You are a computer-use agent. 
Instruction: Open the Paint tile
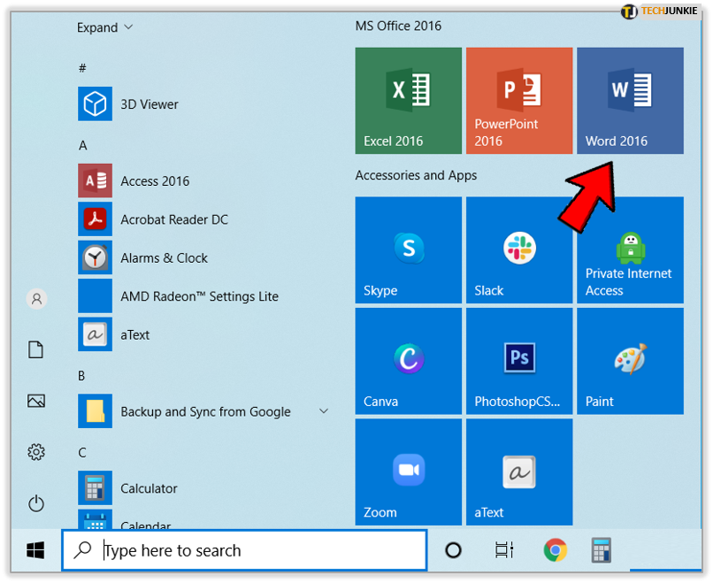point(630,361)
